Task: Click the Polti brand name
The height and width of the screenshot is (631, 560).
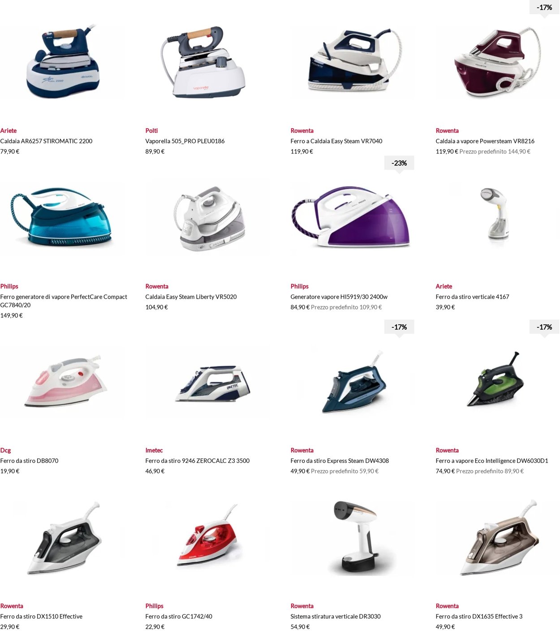Action: coord(151,131)
